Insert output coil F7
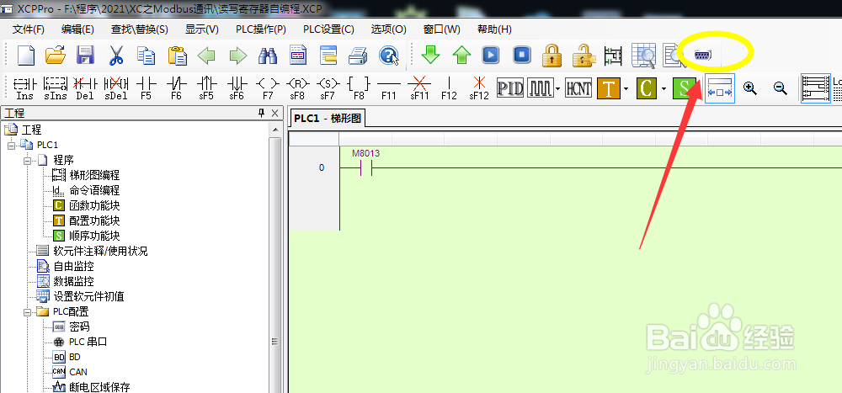 pyautogui.click(x=268, y=88)
